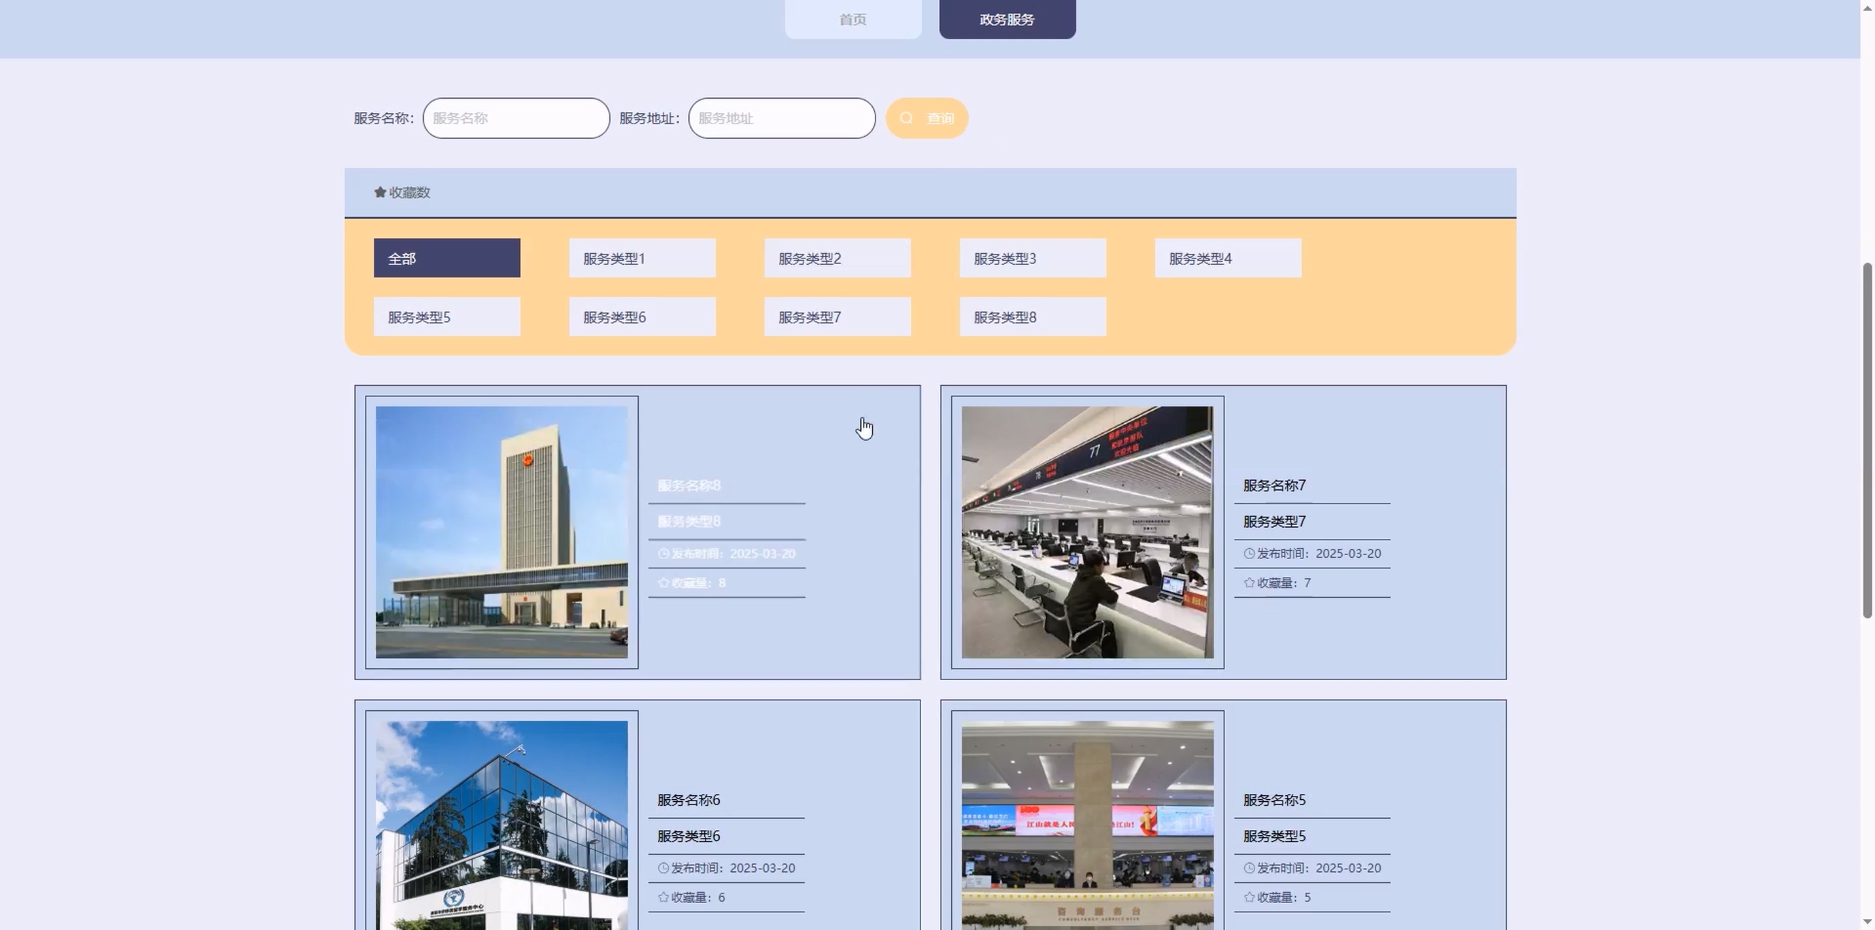Click star icon next to 收藏量: 5
The image size is (1875, 930).
pos(1249,897)
